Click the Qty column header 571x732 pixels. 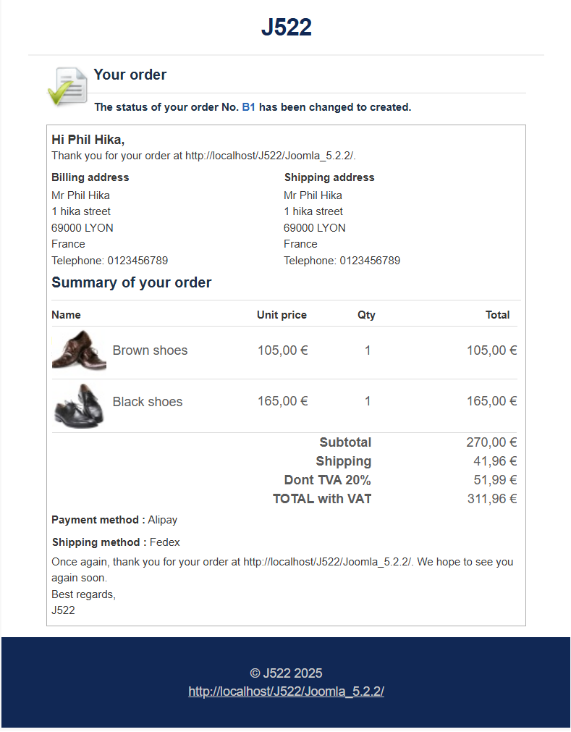pyautogui.click(x=366, y=315)
